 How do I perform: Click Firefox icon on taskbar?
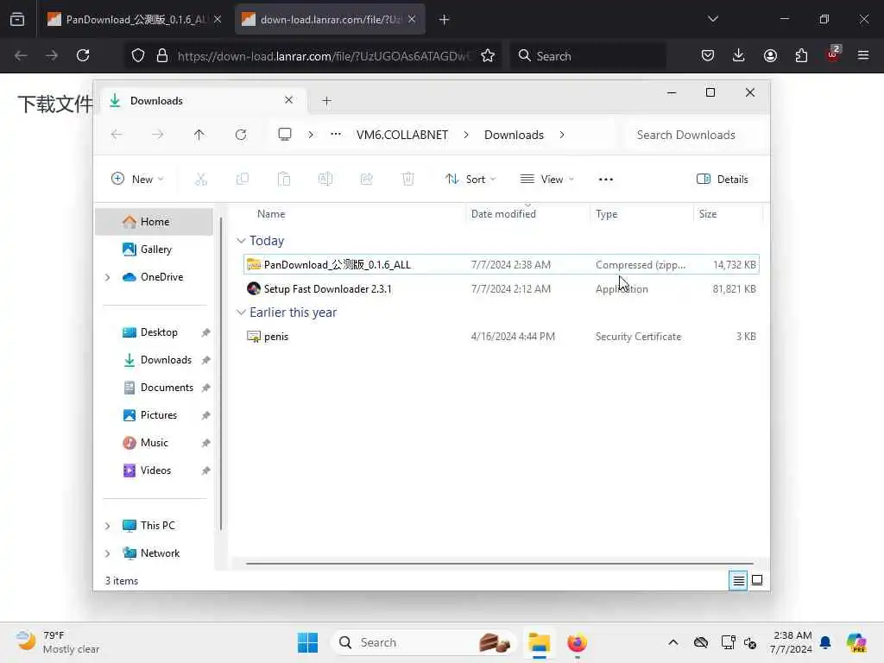pos(577,642)
